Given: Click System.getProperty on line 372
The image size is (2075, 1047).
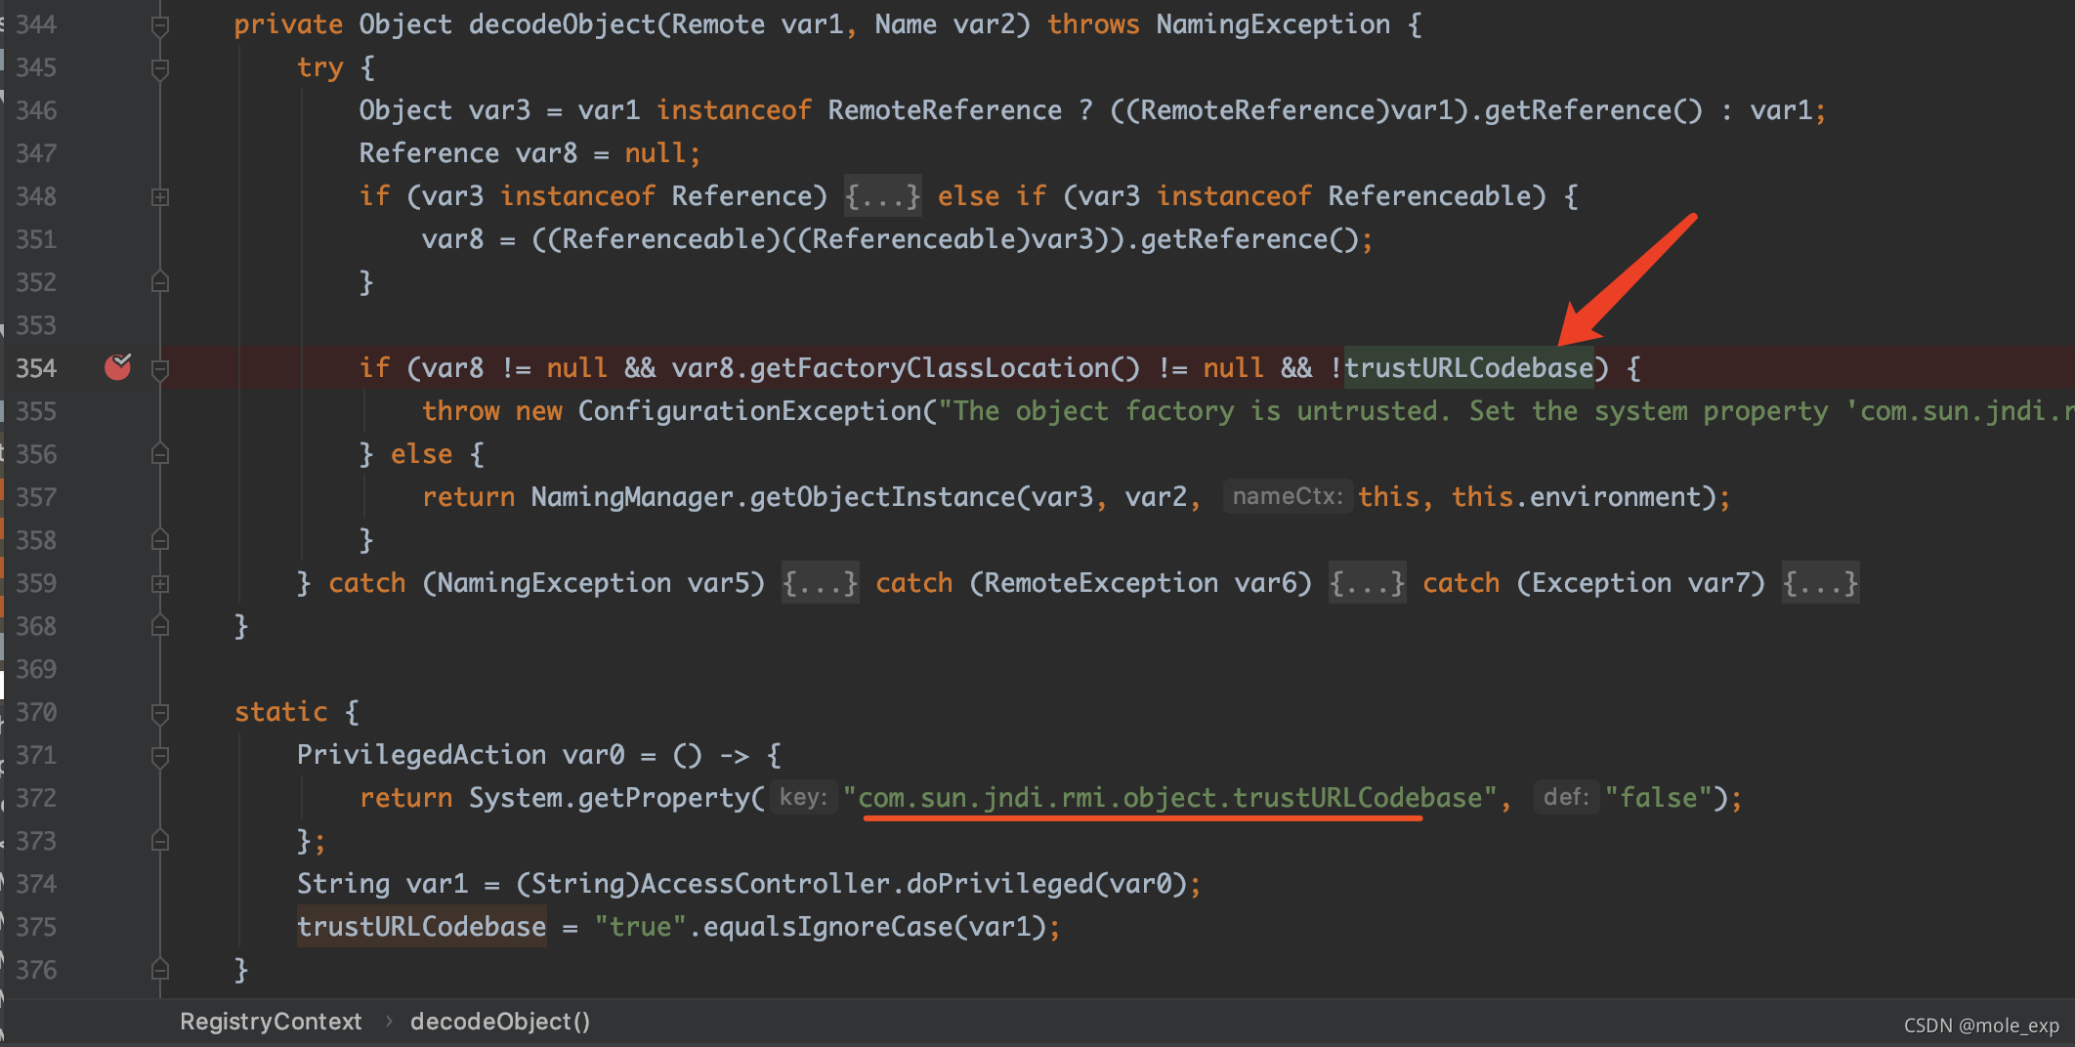Looking at the screenshot, I should 609,798.
